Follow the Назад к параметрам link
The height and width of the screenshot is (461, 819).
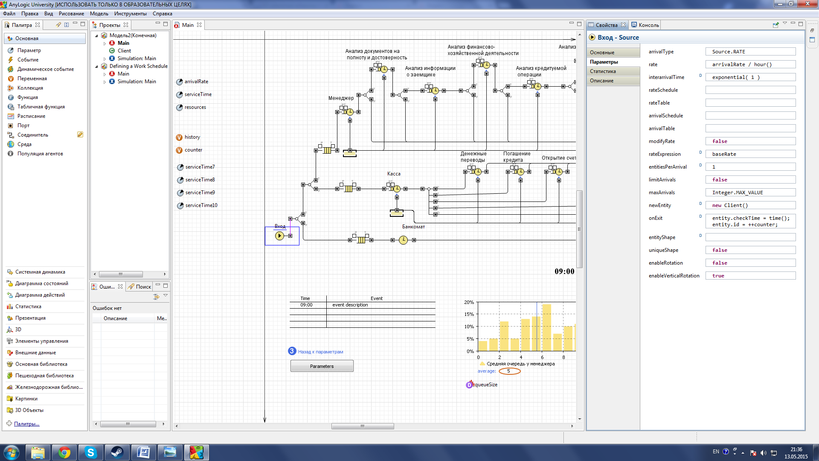pyautogui.click(x=320, y=352)
